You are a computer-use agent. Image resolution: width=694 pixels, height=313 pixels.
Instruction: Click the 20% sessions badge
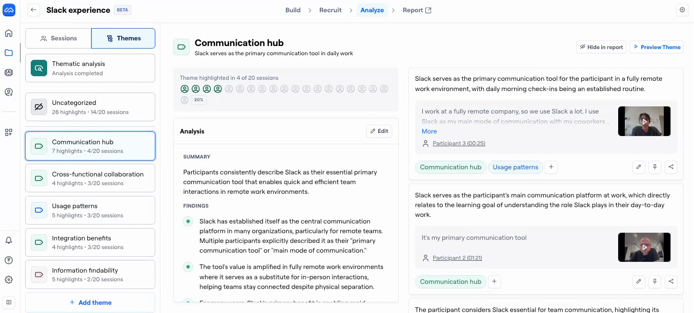[199, 100]
